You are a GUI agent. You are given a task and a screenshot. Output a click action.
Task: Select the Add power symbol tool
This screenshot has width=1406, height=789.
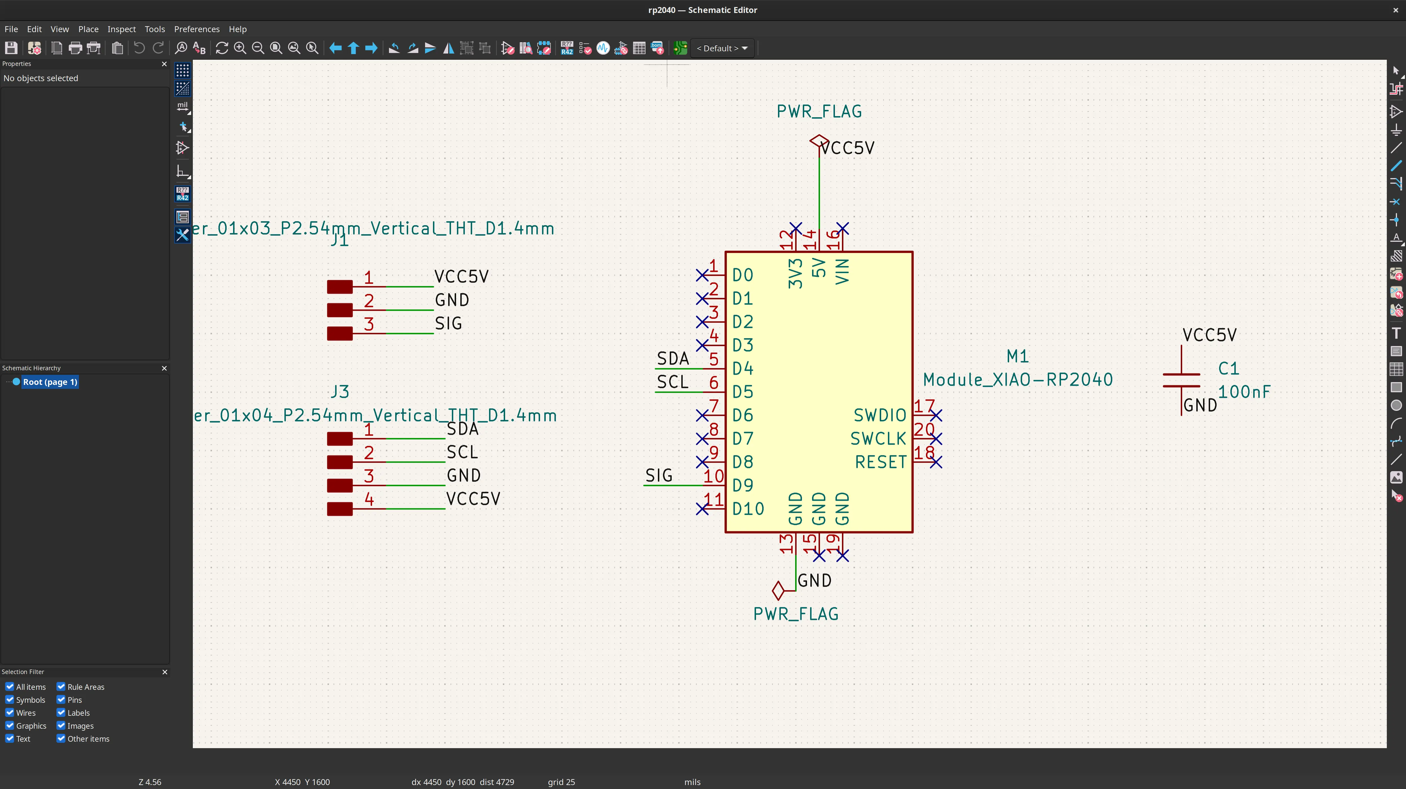point(1396,130)
